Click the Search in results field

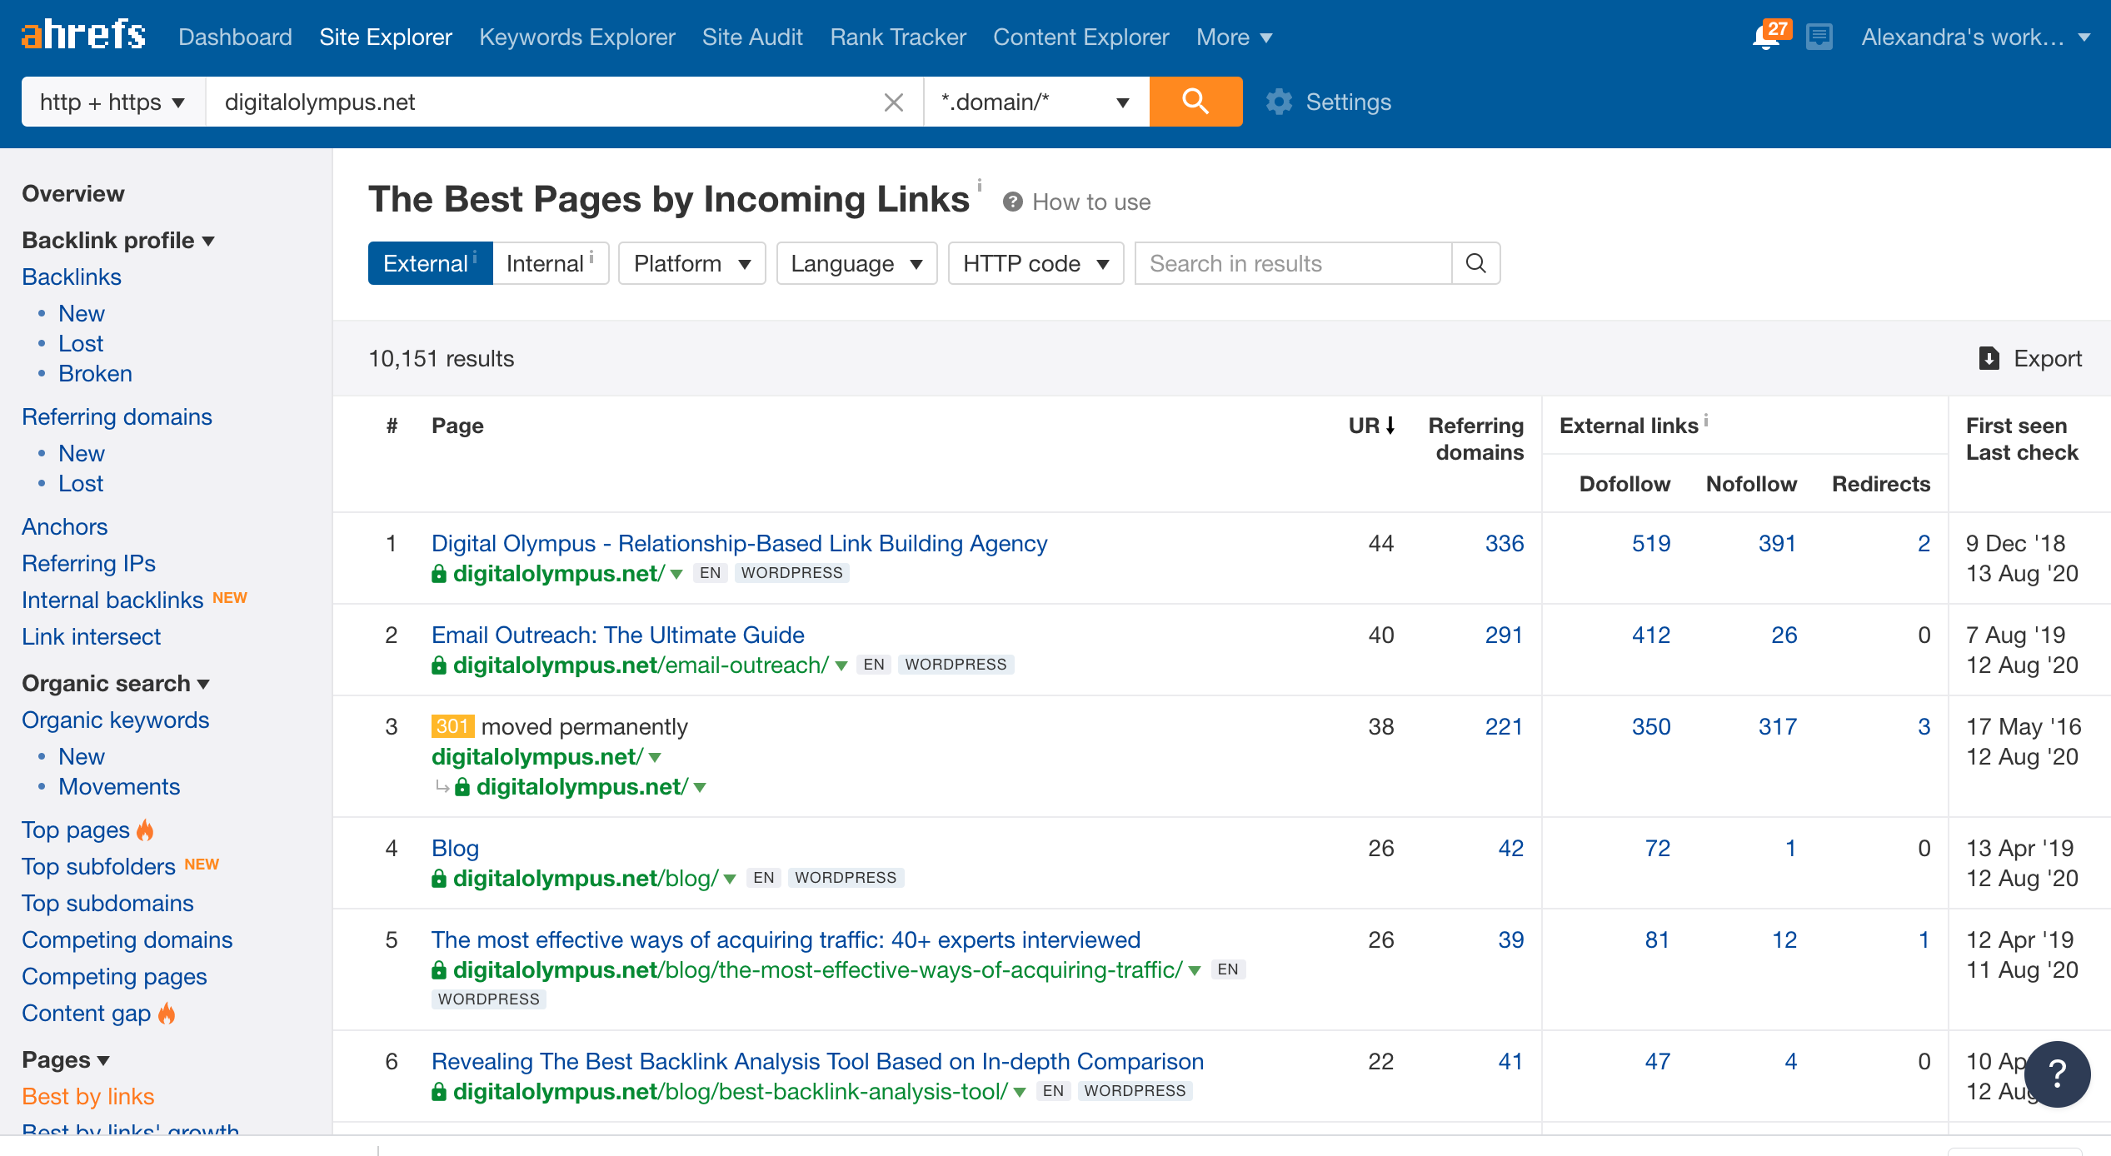tap(1293, 263)
